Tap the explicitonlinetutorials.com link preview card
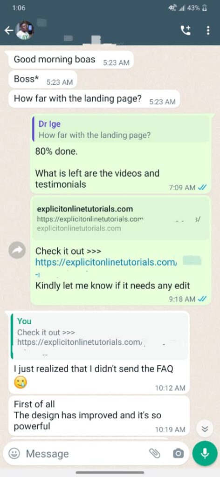220x477 pixels. click(x=121, y=218)
